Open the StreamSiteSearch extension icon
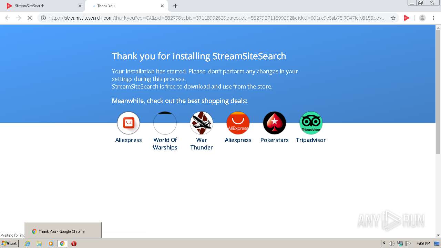 pyautogui.click(x=407, y=18)
